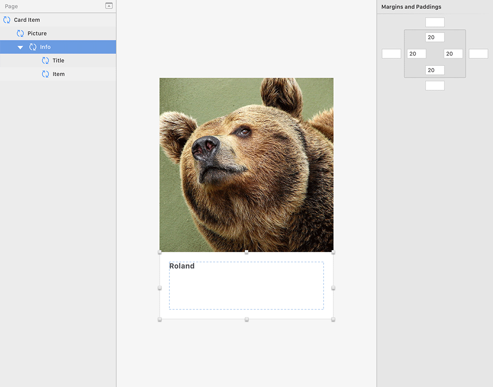Click the bear picture on the canvas
Viewport: 493px width, 387px height.
246,164
